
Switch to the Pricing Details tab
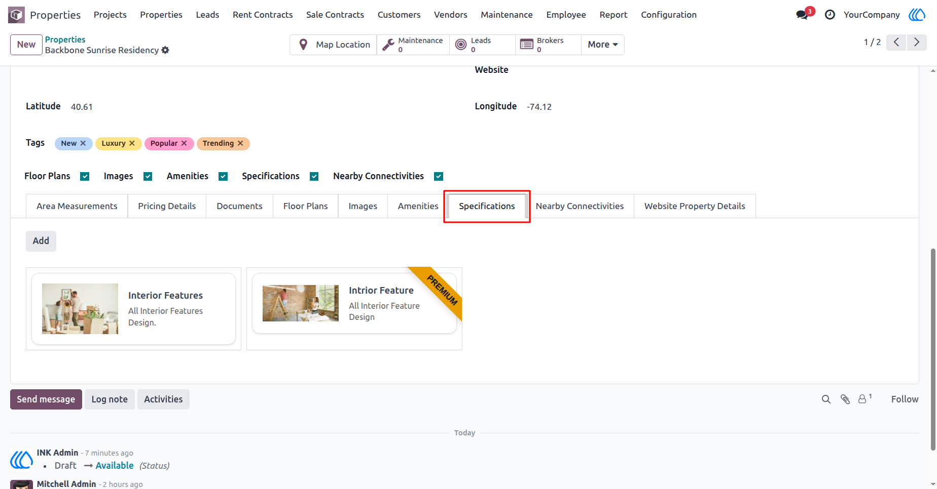point(167,206)
